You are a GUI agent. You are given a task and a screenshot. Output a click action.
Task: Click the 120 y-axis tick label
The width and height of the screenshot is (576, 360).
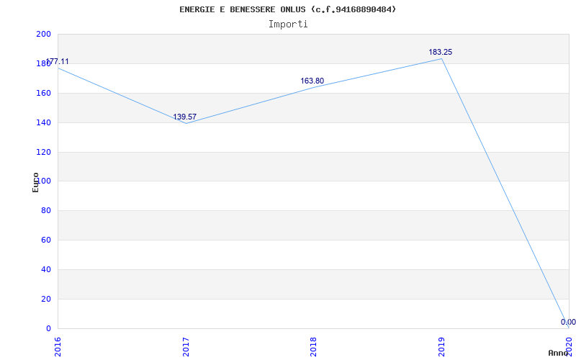pyautogui.click(x=43, y=152)
